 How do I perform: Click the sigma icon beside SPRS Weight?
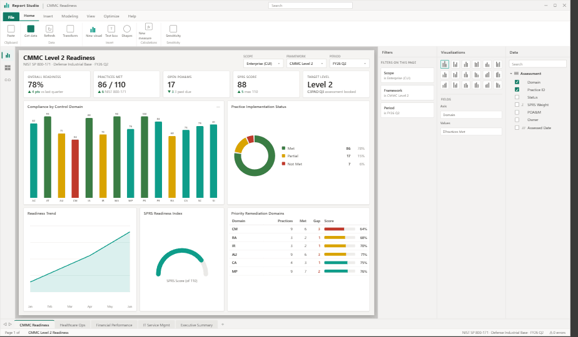tap(523, 105)
